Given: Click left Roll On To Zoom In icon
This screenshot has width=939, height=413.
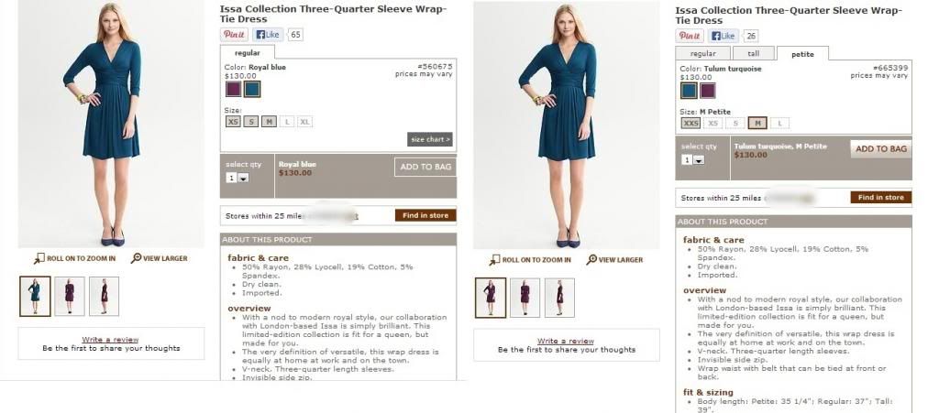Looking at the screenshot, I should 39,258.
